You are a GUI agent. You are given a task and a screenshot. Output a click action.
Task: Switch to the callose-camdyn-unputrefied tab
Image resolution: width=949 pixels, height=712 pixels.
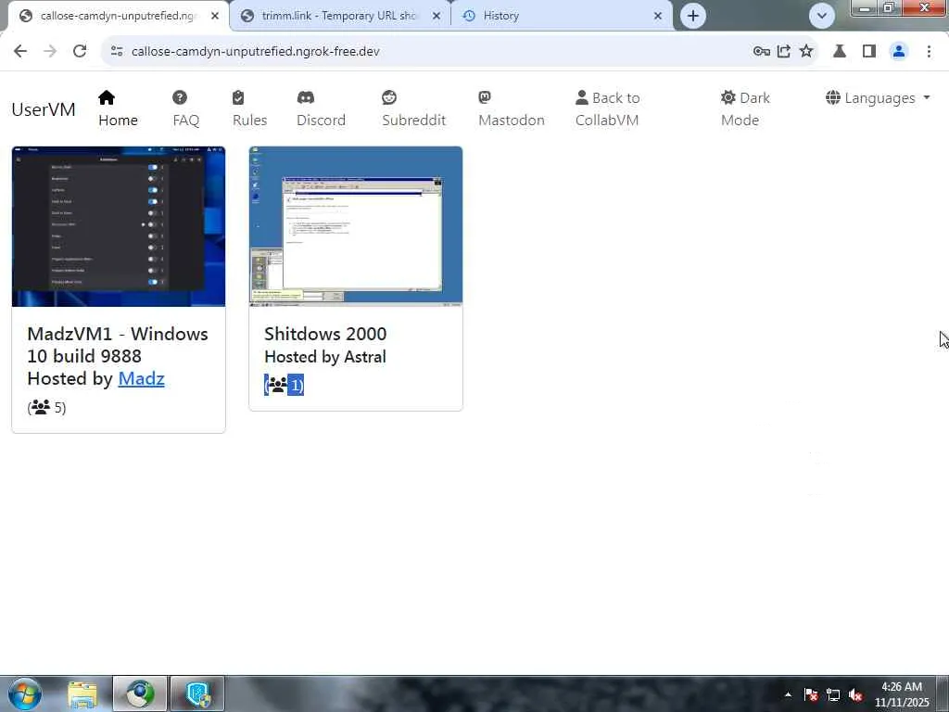117,16
